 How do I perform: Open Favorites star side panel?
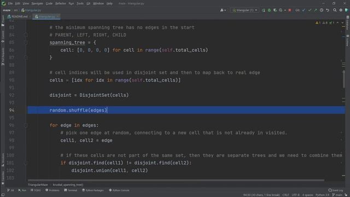(x=3, y=177)
